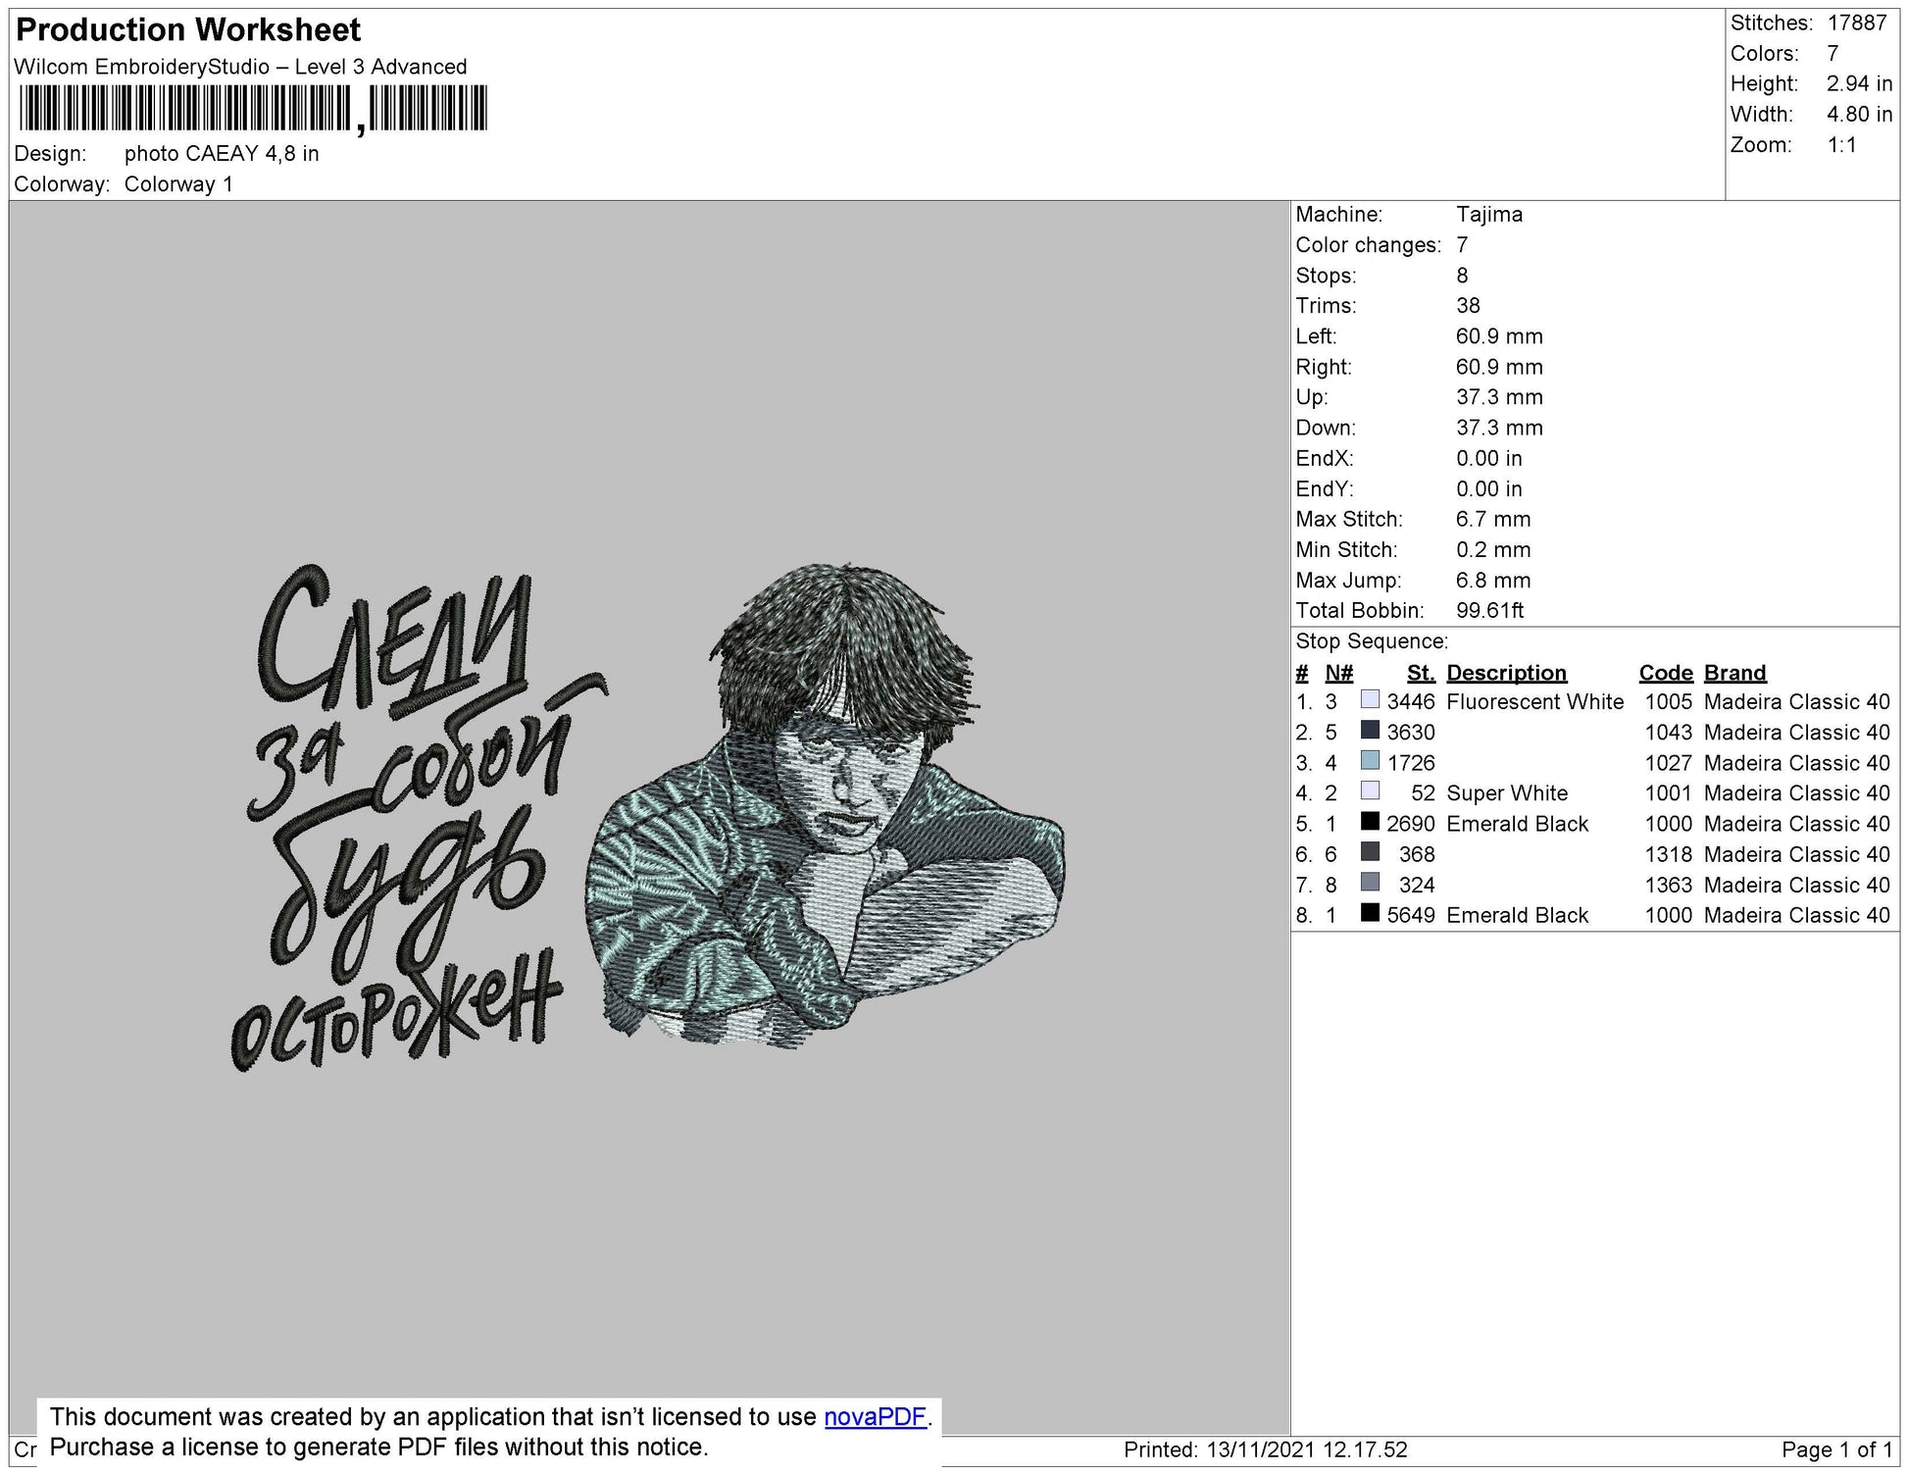The image size is (1908, 1475).
Task: Click the novaPDF link
Action: click(x=875, y=1417)
